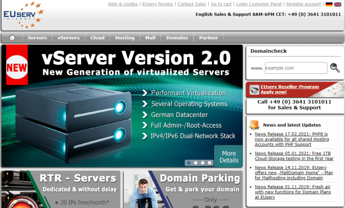Go to cart link
345x208 pixels.
click(221, 4)
